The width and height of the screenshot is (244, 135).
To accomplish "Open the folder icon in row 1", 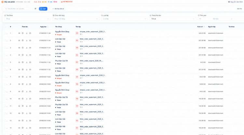I will click(30, 33).
